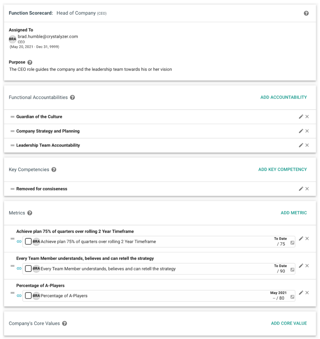Screen dimensions: 320x339
Task: Check Achieve plan 75% of quarters checkbox
Action: 28,241
